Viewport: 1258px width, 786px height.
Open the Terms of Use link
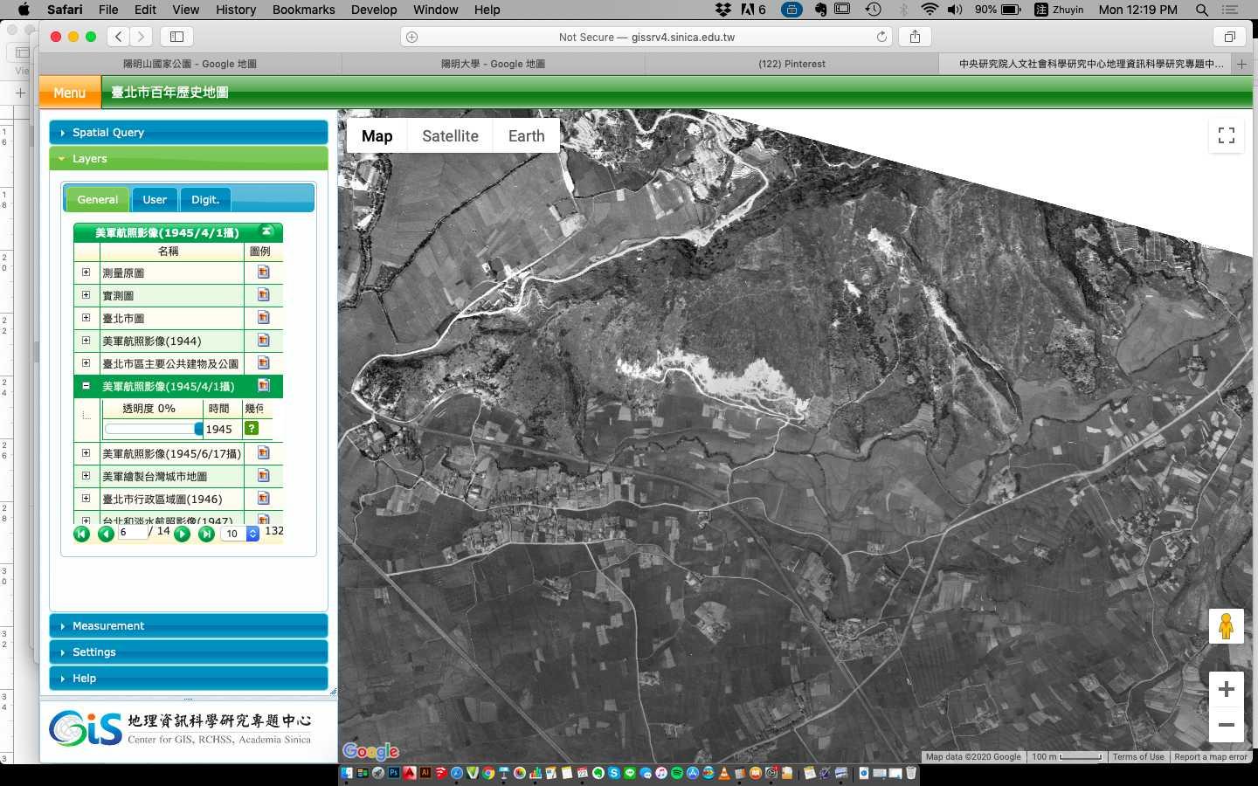pos(1137,757)
